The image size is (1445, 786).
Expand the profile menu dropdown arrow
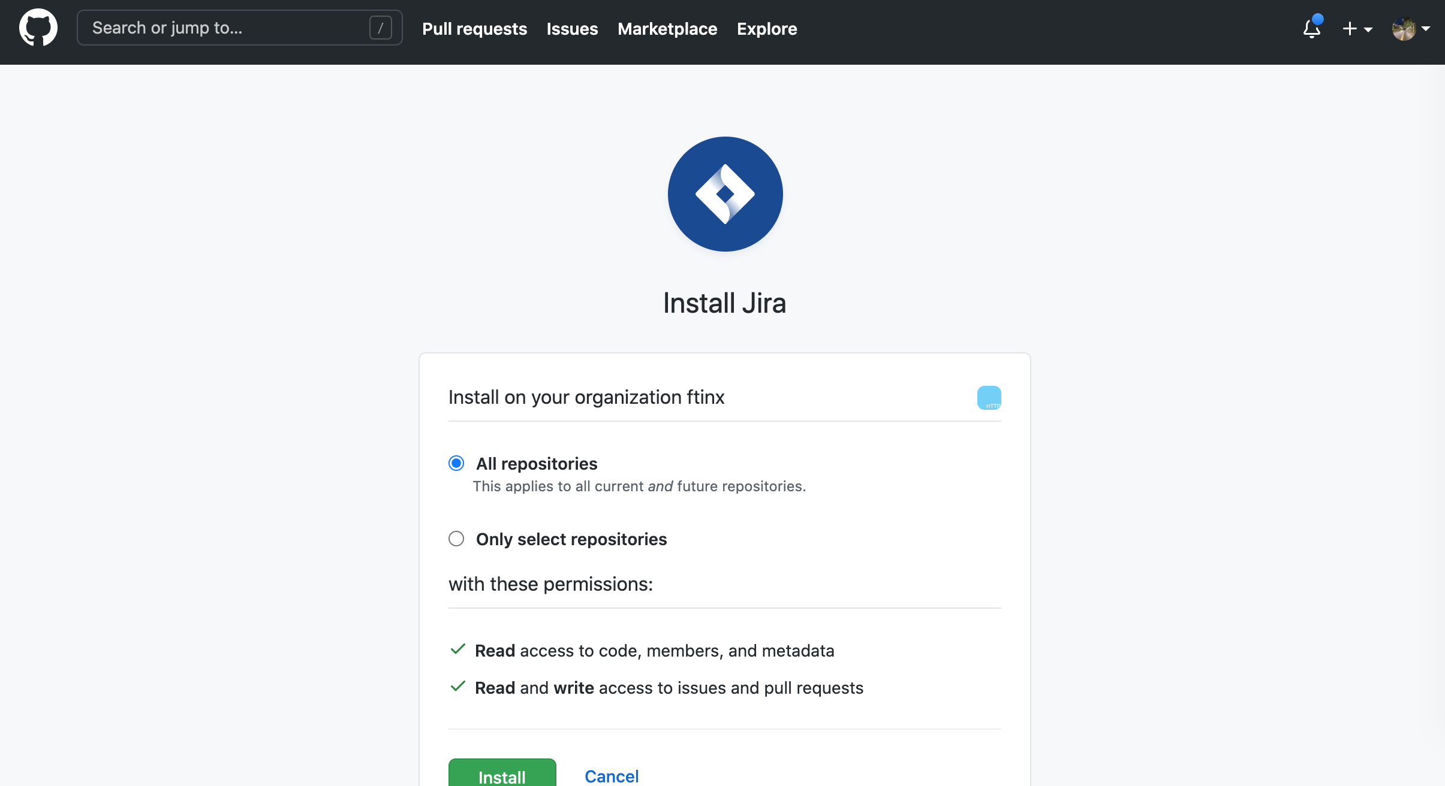coord(1426,29)
